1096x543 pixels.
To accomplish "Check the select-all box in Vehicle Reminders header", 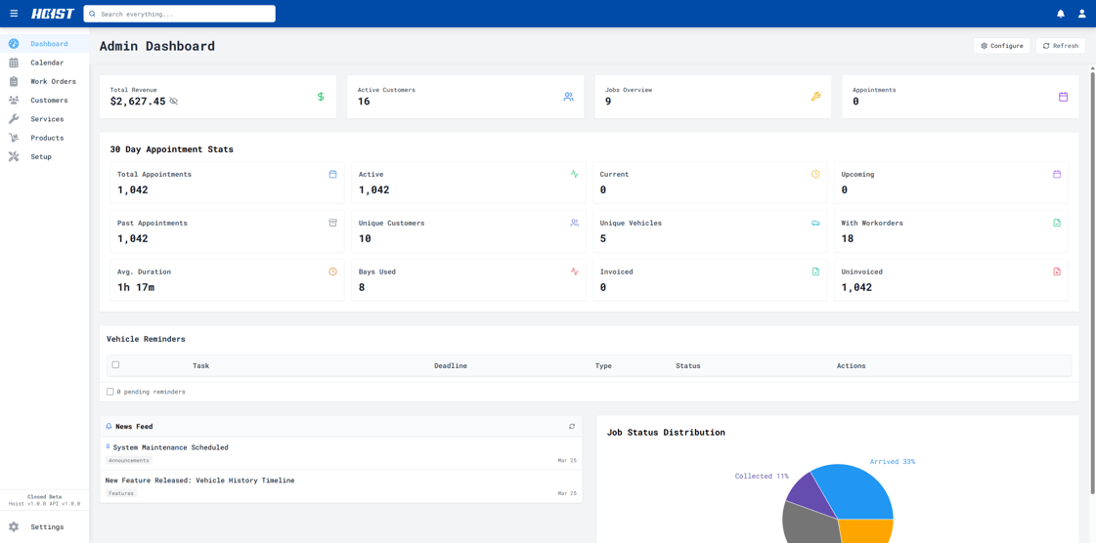I will tap(116, 365).
